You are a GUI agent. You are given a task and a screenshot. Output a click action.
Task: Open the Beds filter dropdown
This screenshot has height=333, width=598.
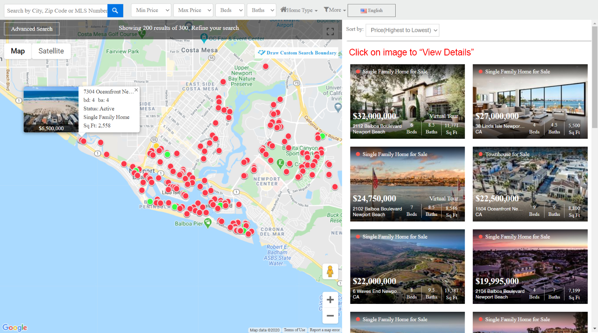[x=230, y=10]
